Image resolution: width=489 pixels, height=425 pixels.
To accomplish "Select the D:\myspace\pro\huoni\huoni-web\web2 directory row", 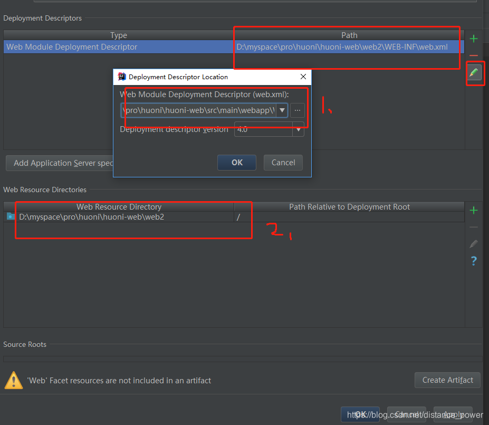I will click(x=234, y=217).
